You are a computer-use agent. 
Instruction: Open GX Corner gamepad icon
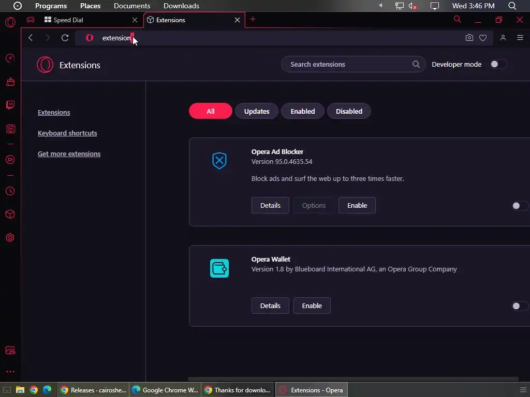[31, 20]
